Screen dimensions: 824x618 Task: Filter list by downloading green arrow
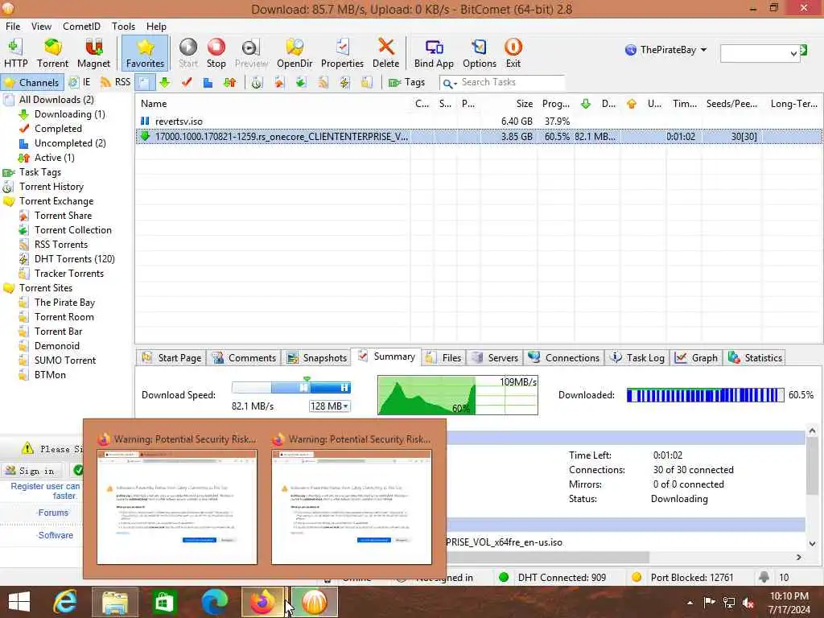tap(165, 83)
